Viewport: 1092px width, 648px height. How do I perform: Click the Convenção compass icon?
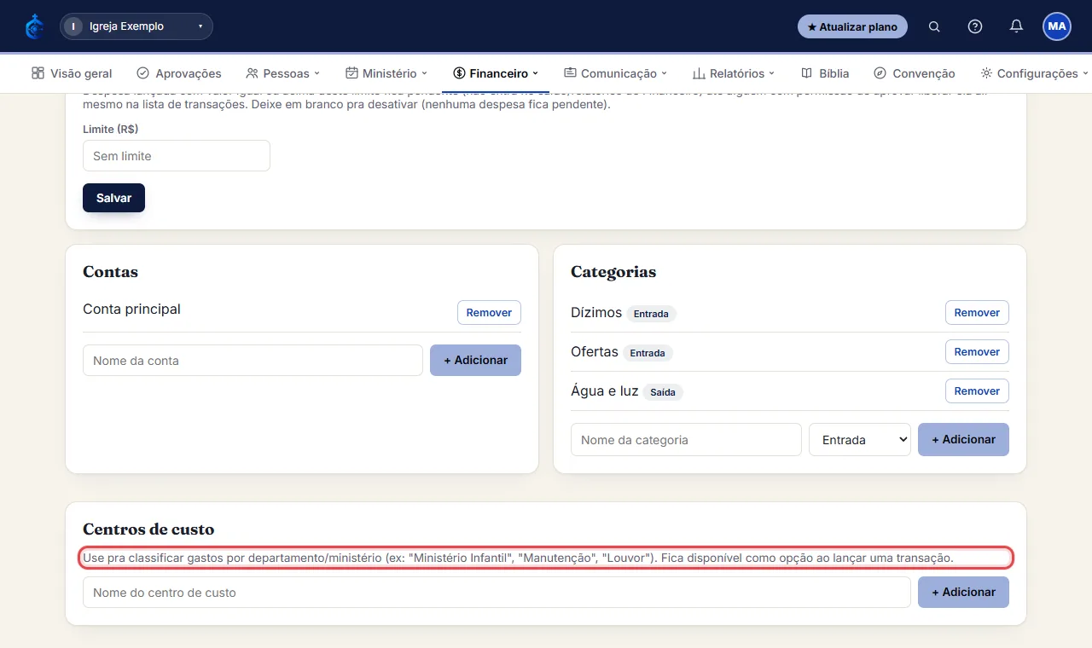(880, 73)
